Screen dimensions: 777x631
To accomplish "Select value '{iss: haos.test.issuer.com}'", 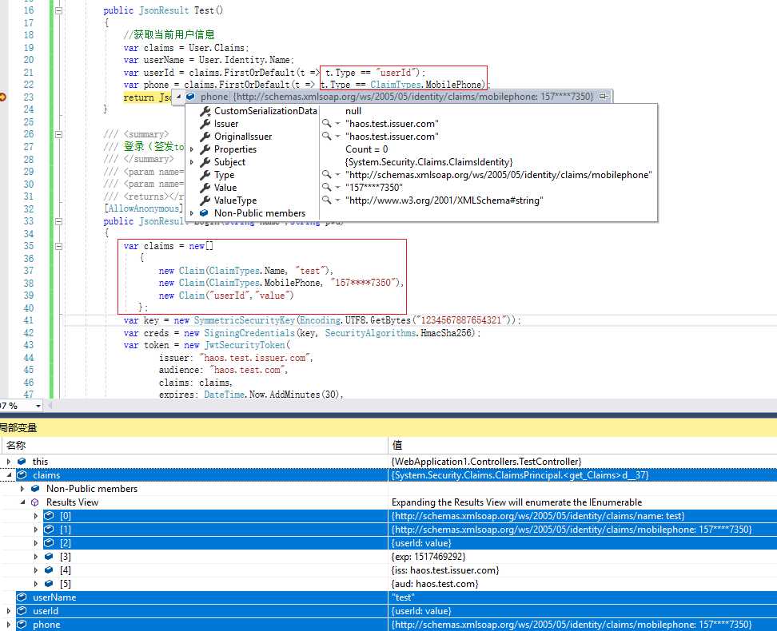I will pyautogui.click(x=445, y=570).
